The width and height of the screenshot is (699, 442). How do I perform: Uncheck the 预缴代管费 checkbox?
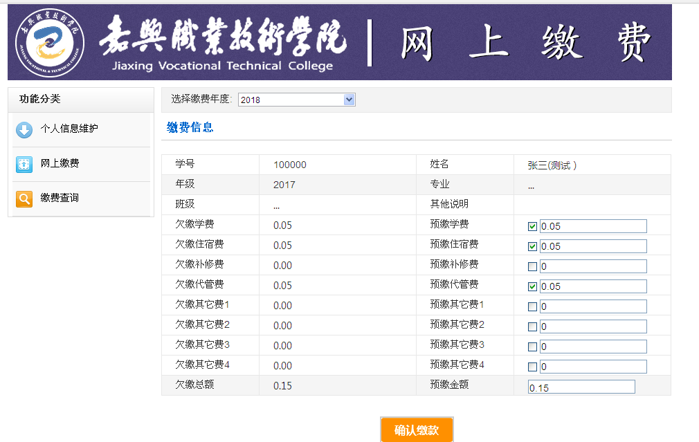(532, 286)
